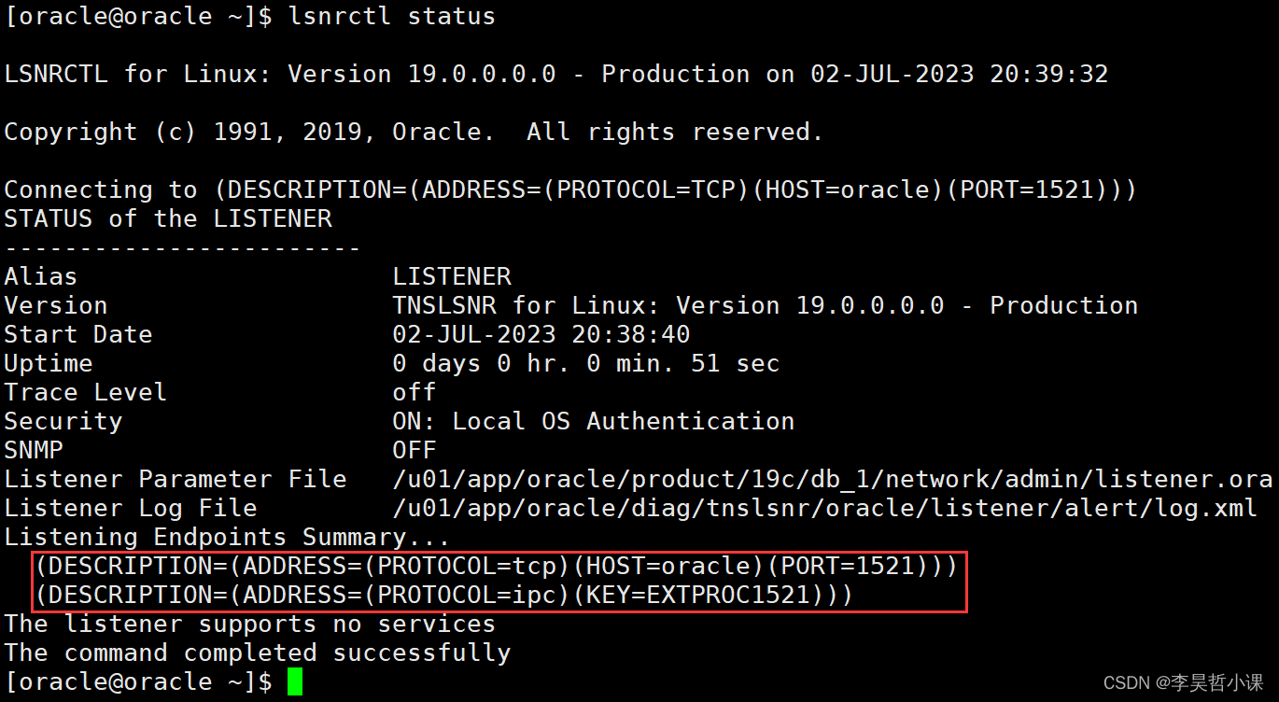This screenshot has height=702, width=1279.
Task: Click the start date value '02-JUL-2023 20:38:40'
Action: click(541, 335)
